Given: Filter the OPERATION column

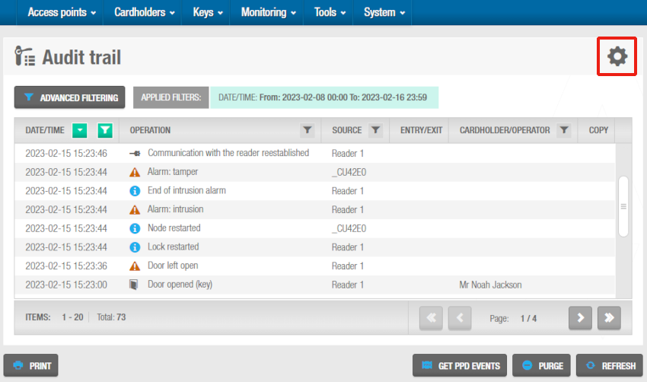Looking at the screenshot, I should point(307,130).
